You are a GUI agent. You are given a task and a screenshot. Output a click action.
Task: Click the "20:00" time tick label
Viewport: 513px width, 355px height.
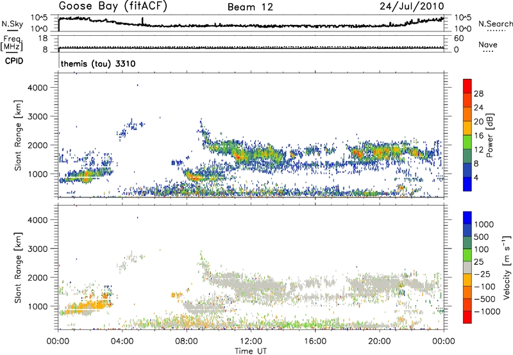click(380, 342)
